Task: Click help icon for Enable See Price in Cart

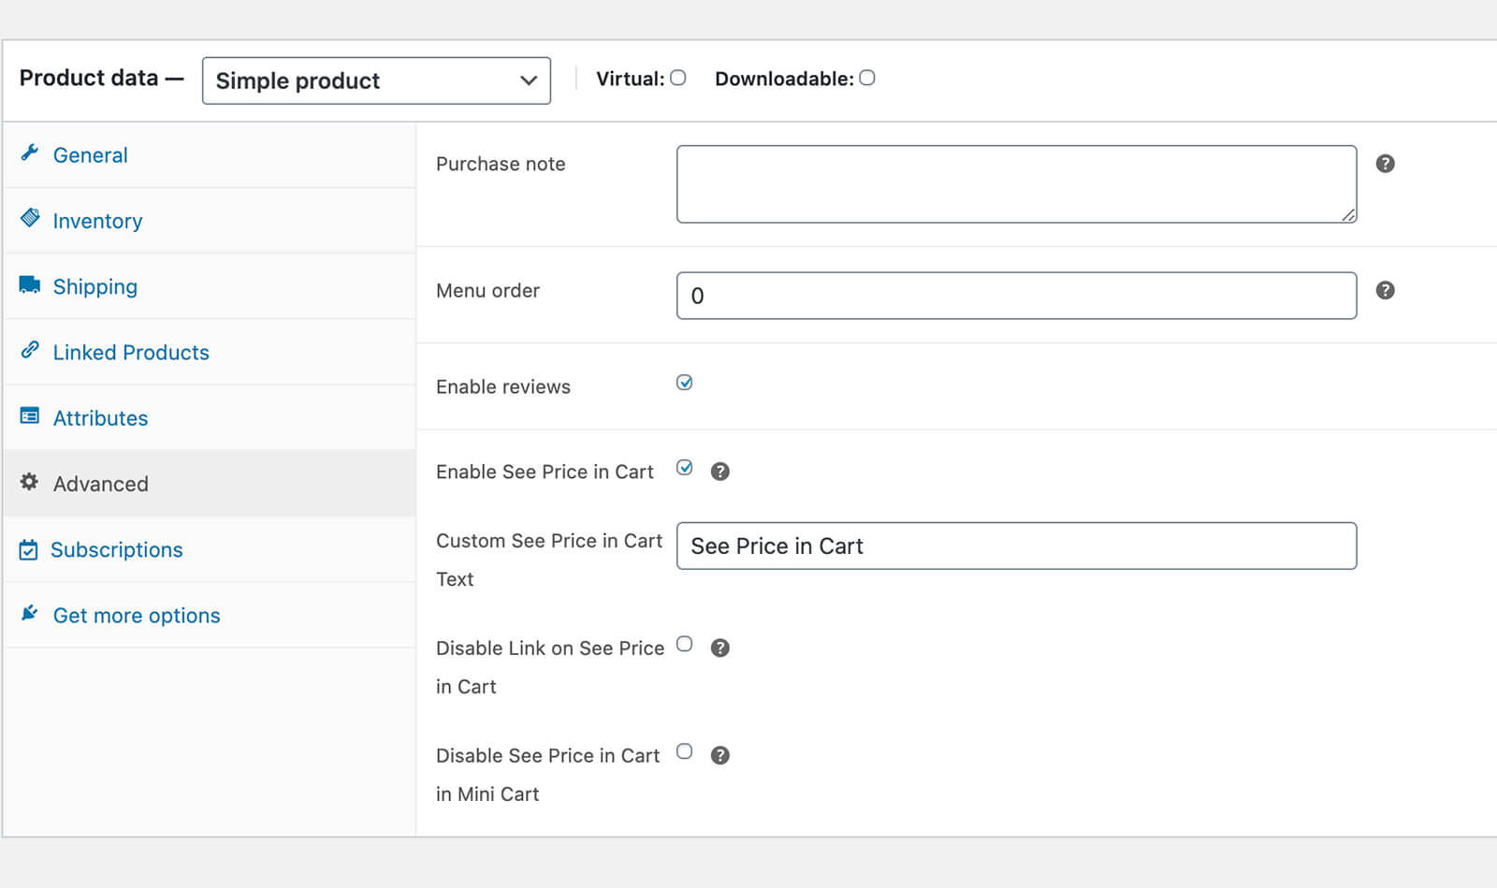Action: click(x=719, y=472)
